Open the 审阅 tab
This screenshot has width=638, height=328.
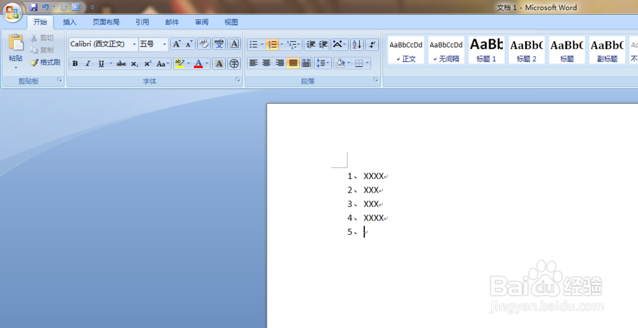202,22
